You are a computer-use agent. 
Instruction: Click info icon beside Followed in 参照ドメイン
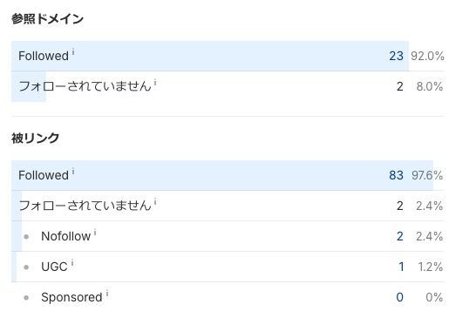(x=73, y=52)
